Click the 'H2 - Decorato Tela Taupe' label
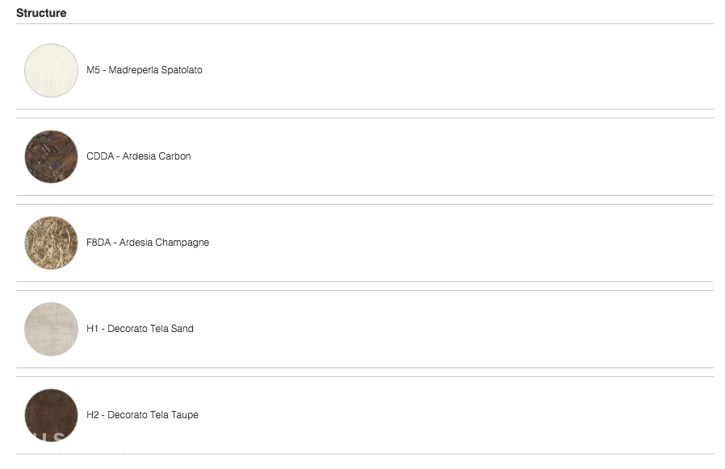This screenshot has height=469, width=725. click(x=142, y=415)
